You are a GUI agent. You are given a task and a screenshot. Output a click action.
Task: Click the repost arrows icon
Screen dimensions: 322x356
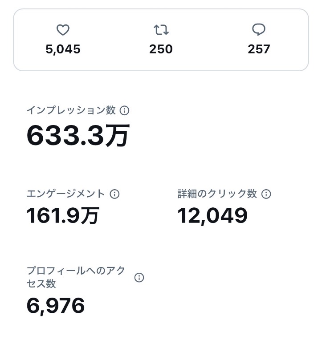(161, 30)
